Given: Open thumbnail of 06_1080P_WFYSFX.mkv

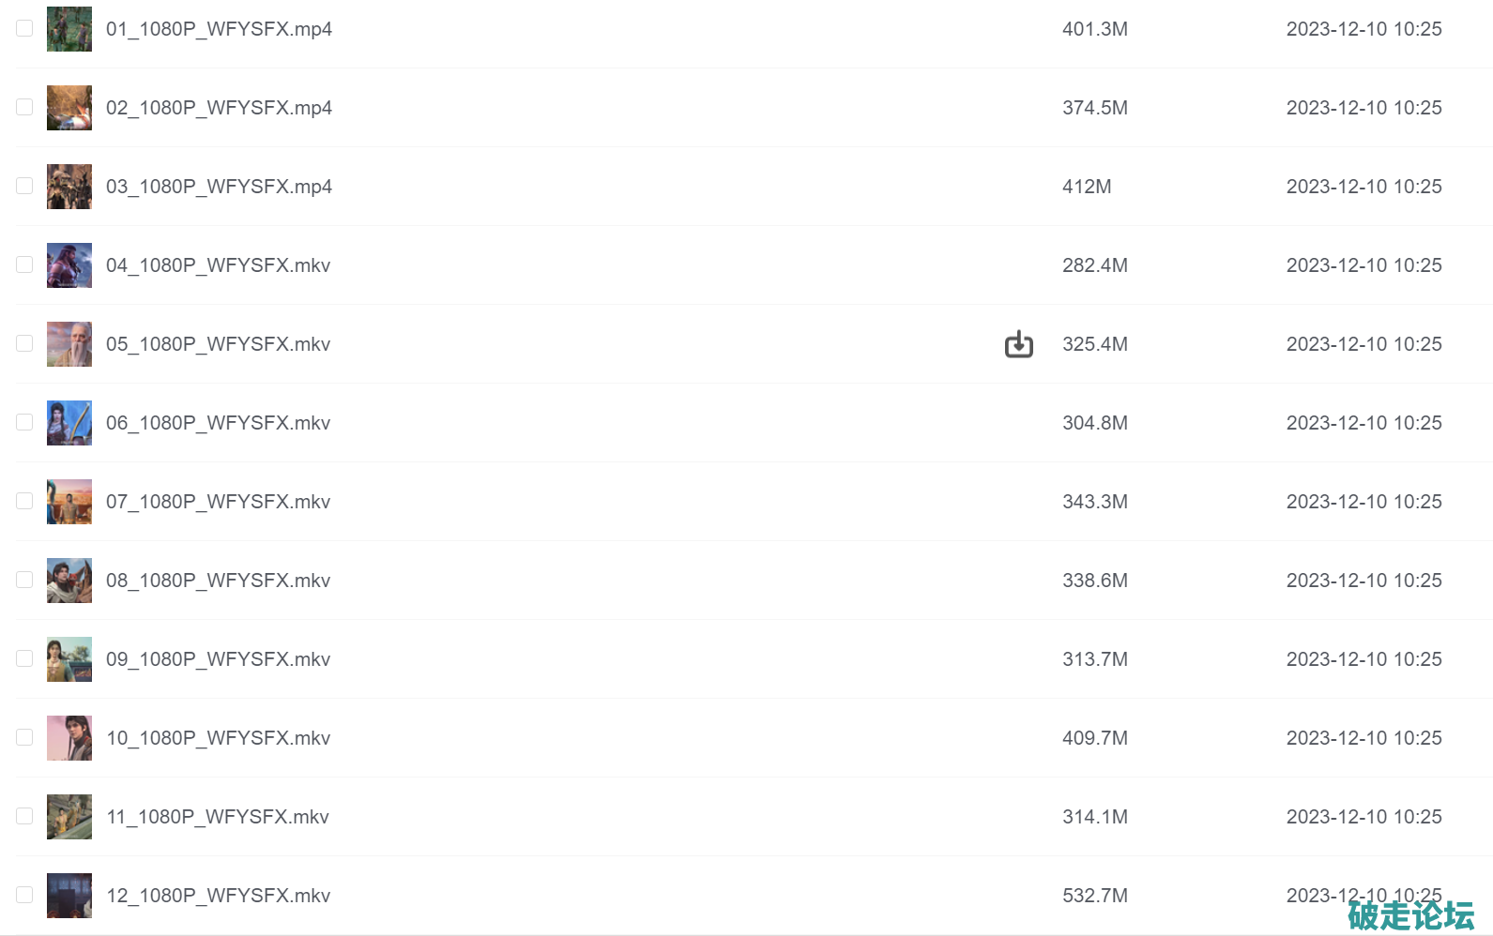Looking at the screenshot, I should (x=69, y=423).
